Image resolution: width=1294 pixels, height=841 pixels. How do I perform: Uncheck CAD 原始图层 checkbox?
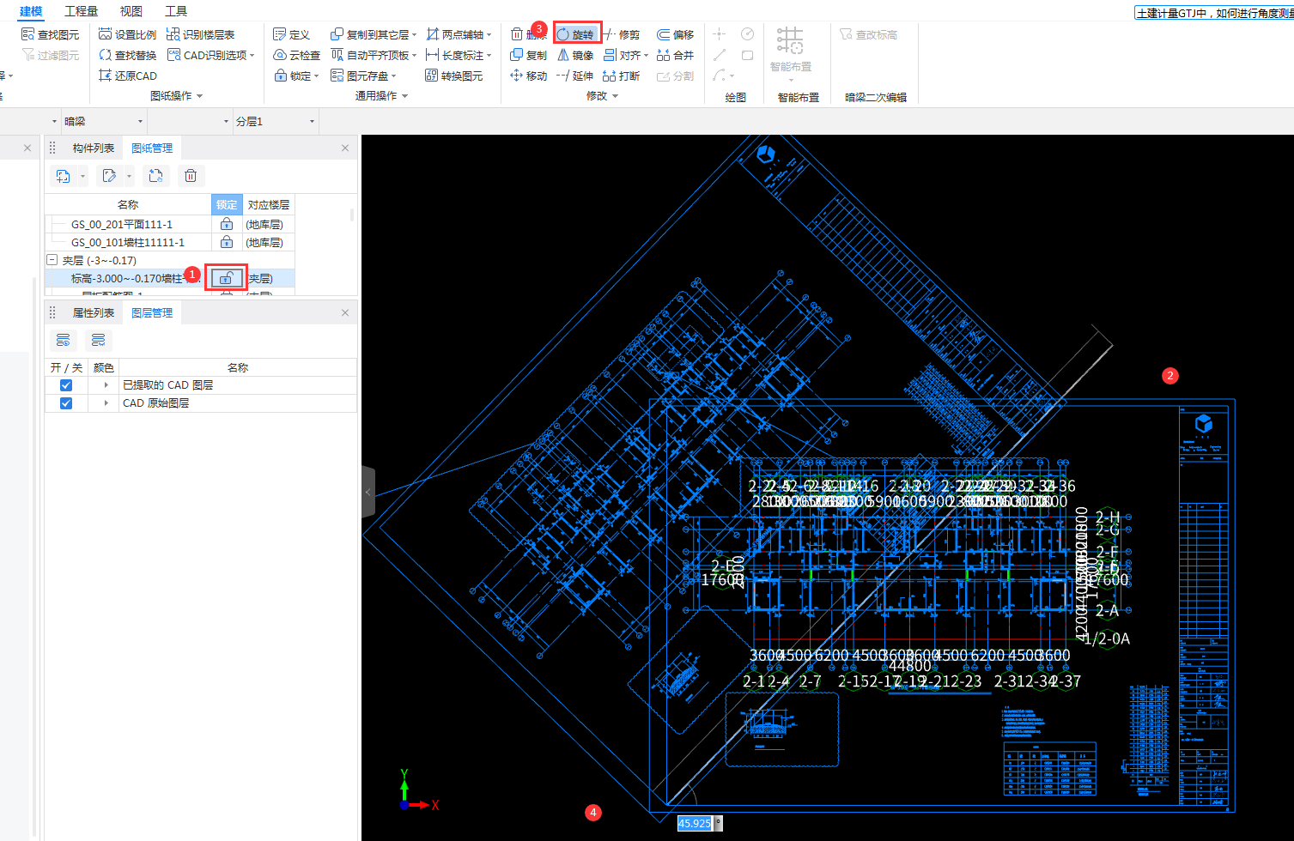click(x=66, y=403)
